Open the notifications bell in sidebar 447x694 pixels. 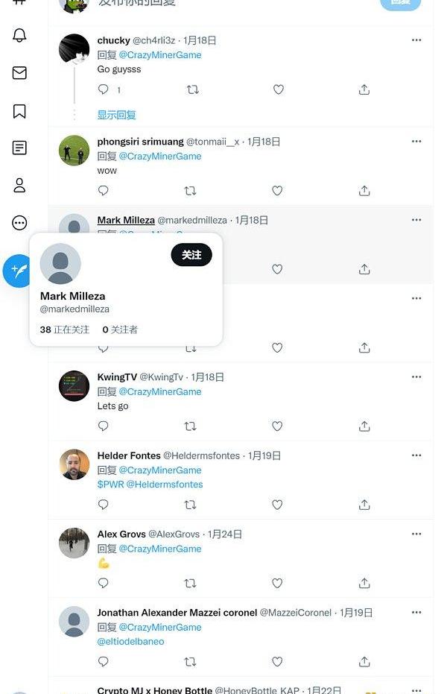click(20, 35)
